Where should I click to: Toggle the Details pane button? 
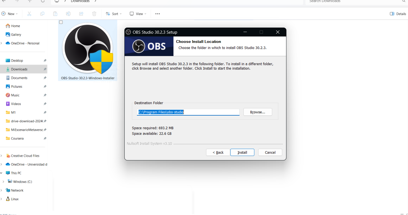click(398, 14)
